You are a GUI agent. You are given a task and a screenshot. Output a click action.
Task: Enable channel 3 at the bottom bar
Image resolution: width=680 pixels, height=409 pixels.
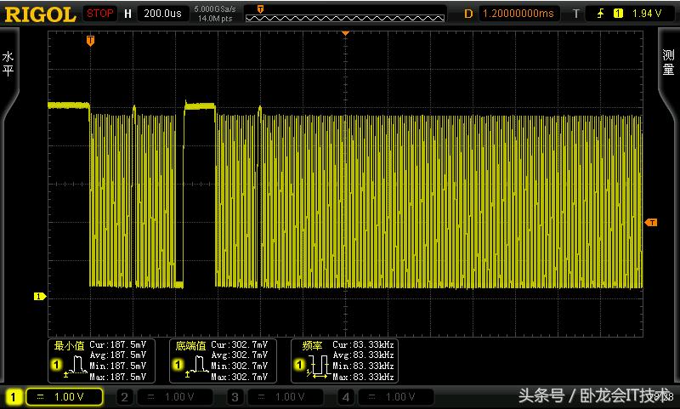[235, 397]
